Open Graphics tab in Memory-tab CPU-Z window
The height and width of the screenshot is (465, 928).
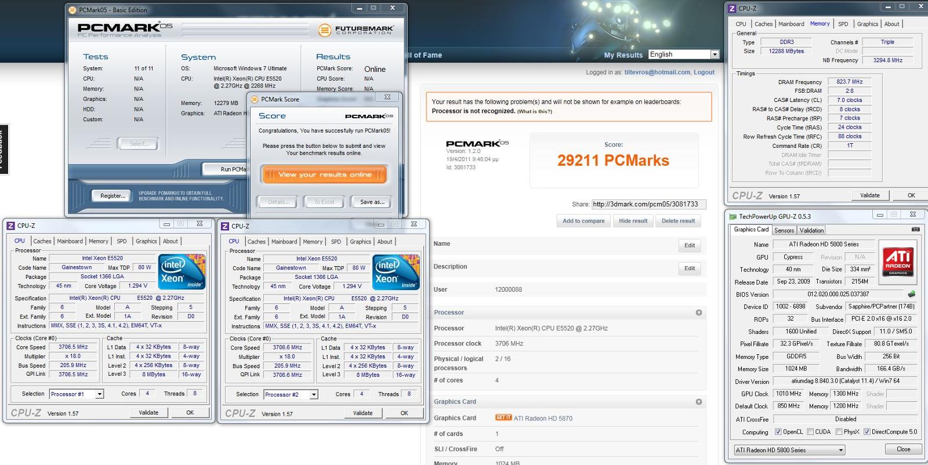[x=868, y=24]
